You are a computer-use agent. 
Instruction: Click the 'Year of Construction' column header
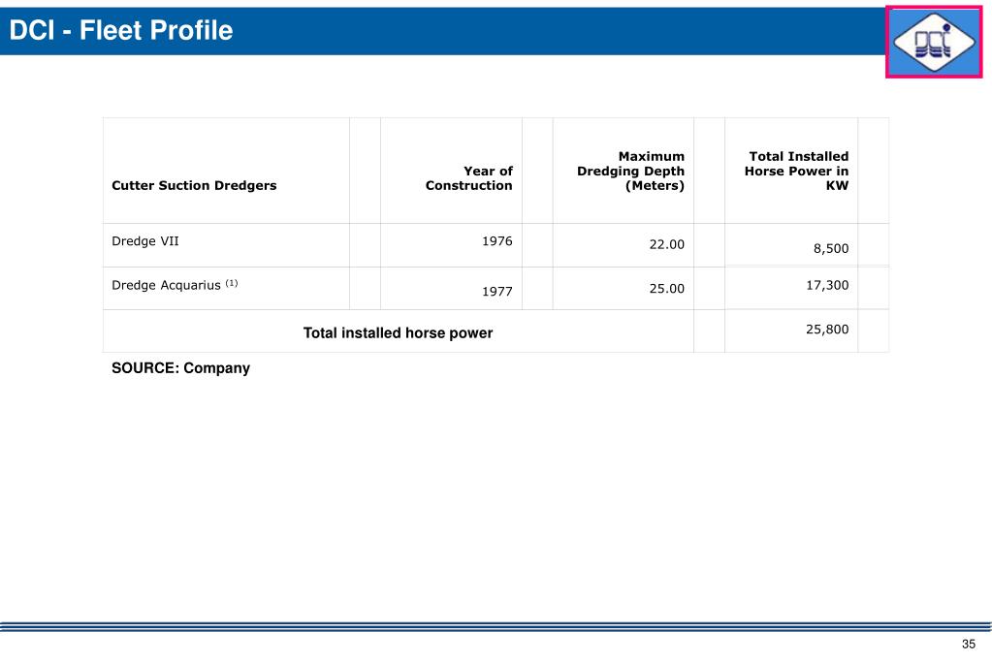pos(468,178)
